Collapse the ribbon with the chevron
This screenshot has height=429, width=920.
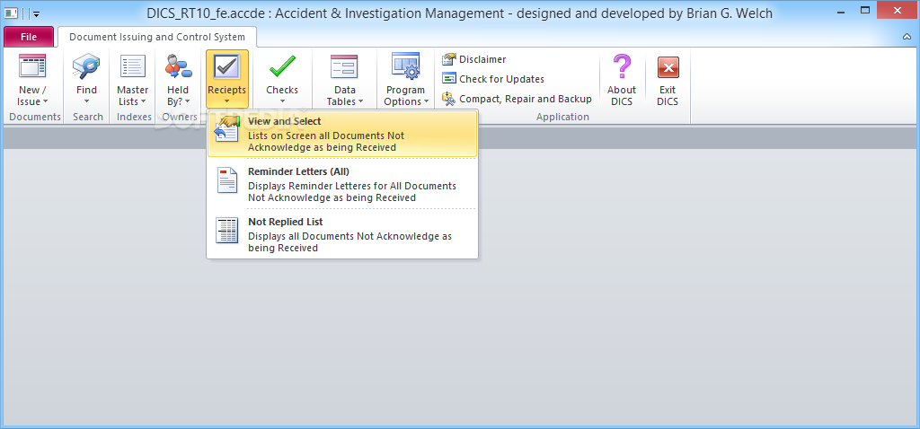907,37
